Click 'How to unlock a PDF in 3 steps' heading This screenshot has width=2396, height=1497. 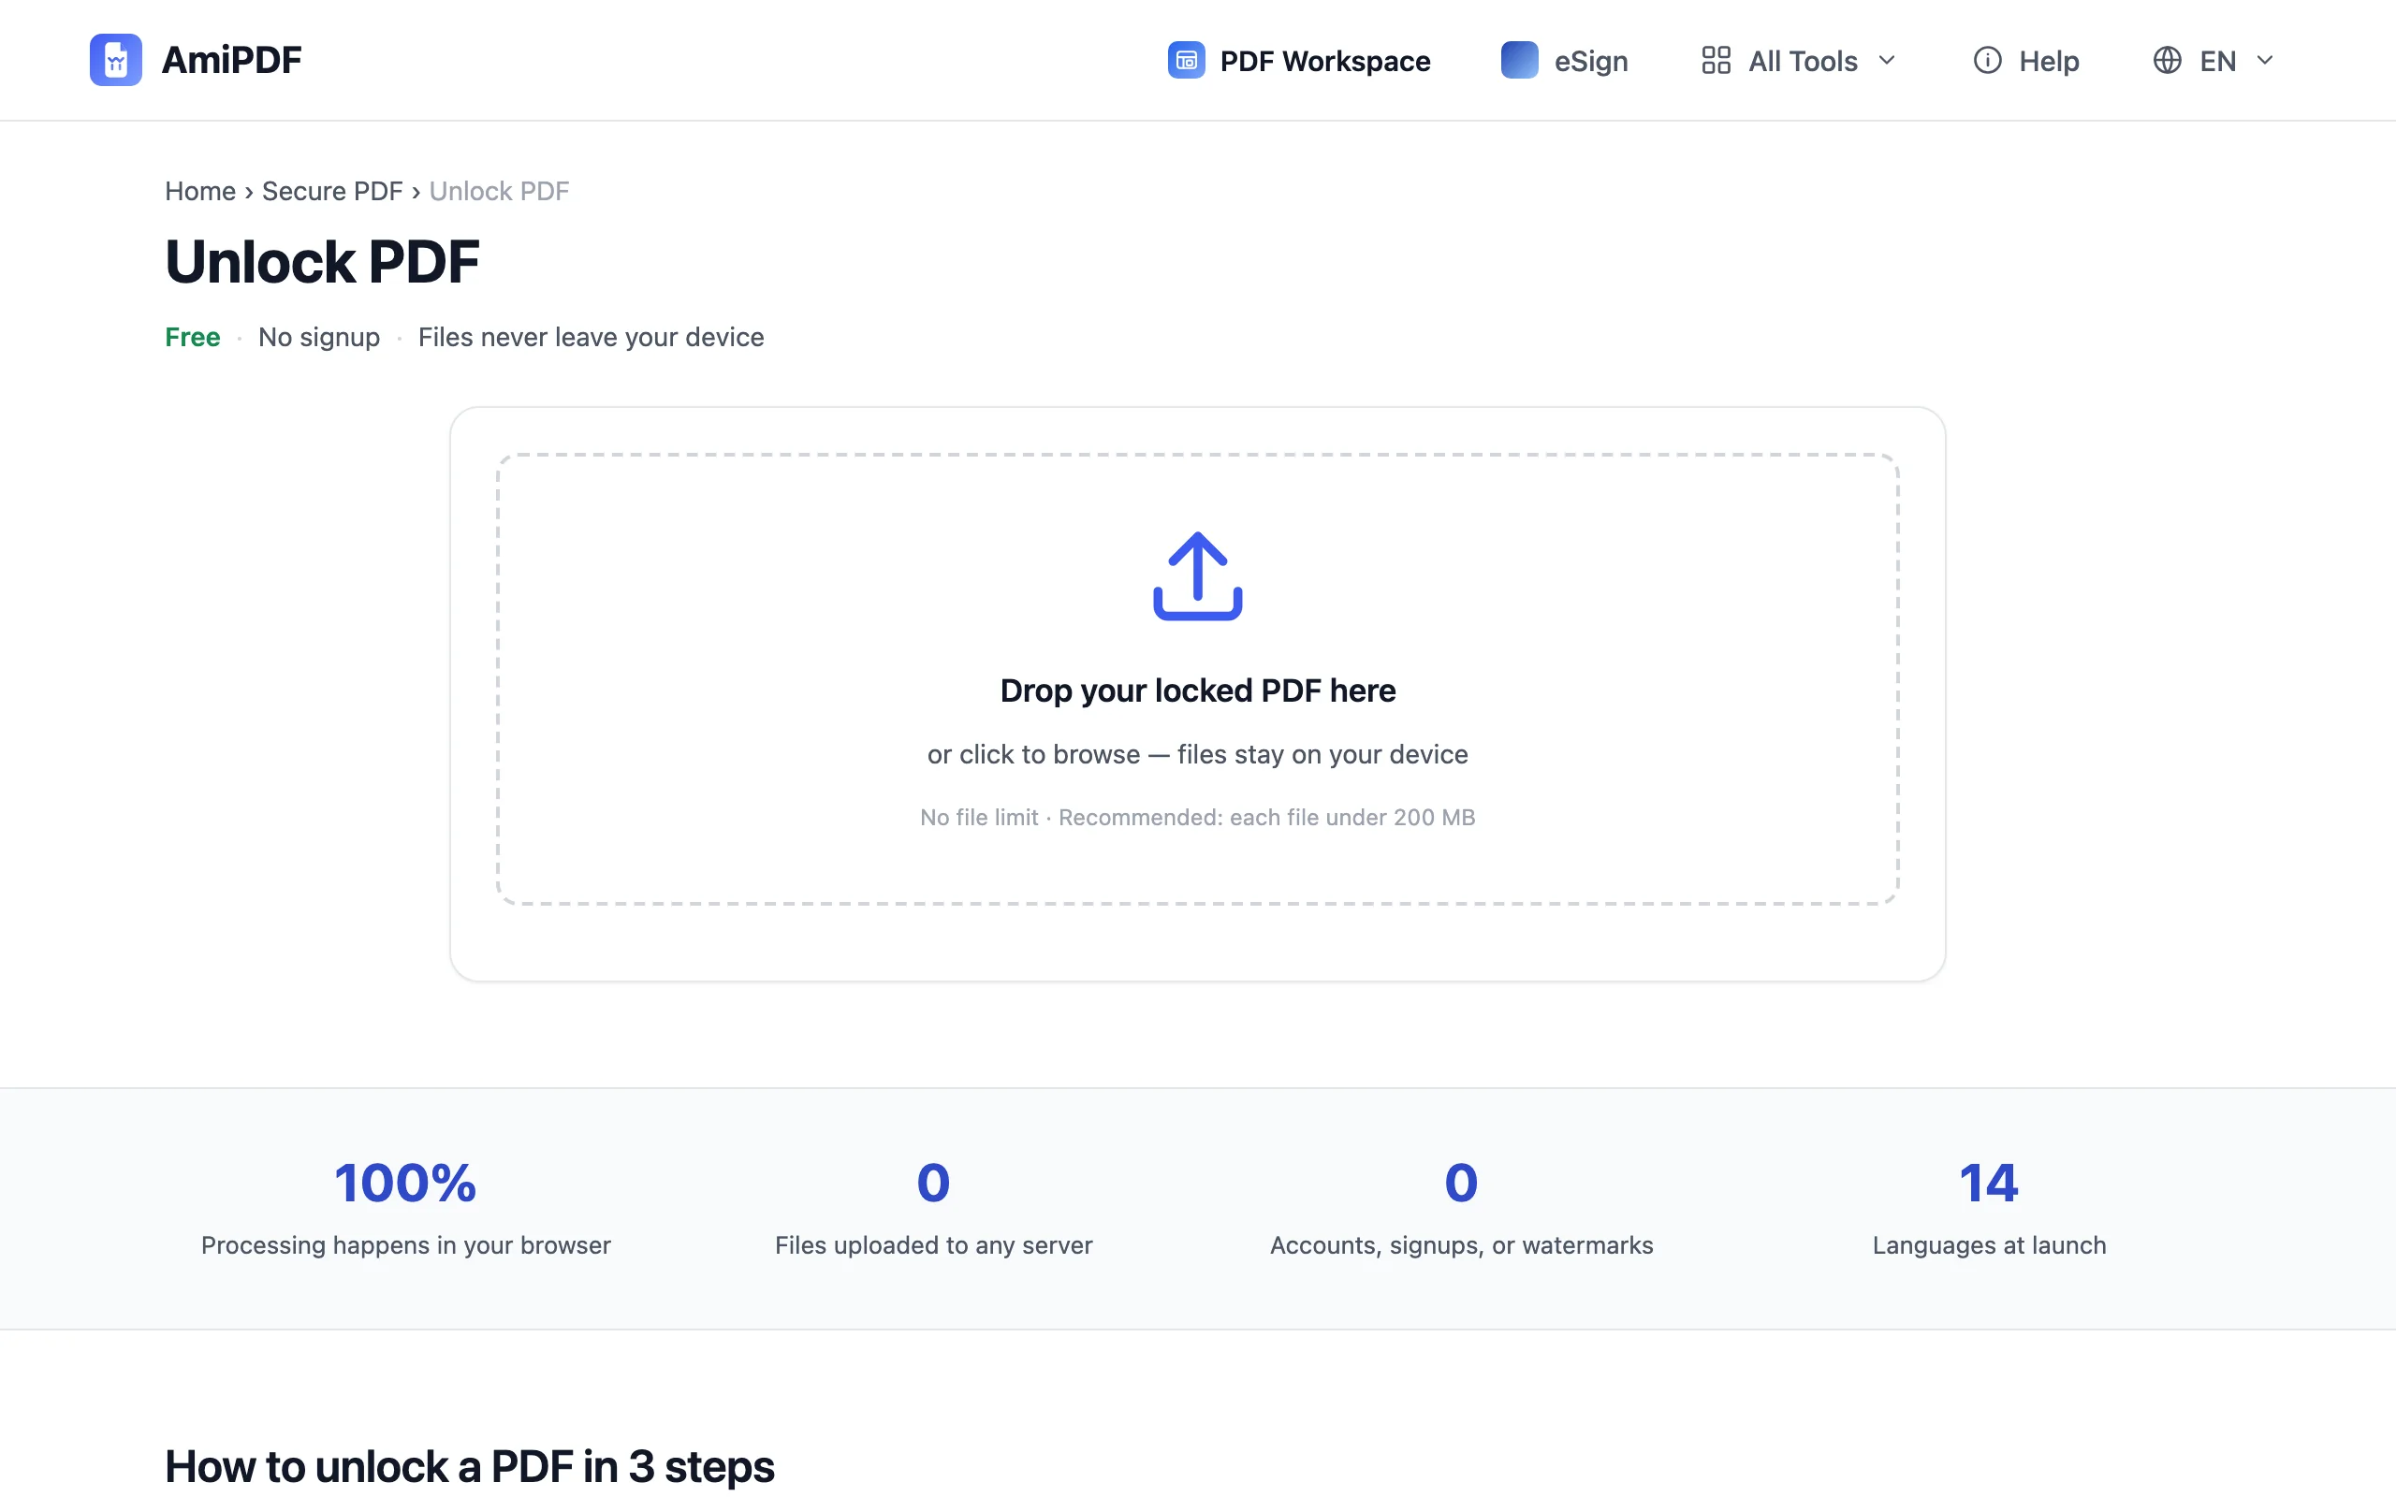[x=469, y=1467]
